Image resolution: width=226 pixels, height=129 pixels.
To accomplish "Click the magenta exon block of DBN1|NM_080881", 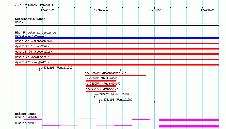I will coord(189,126).
